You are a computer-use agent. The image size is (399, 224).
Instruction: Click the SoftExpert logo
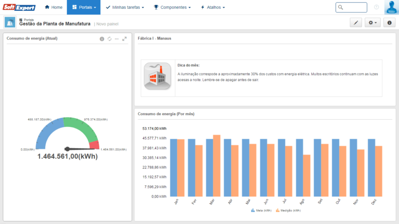[x=20, y=7]
